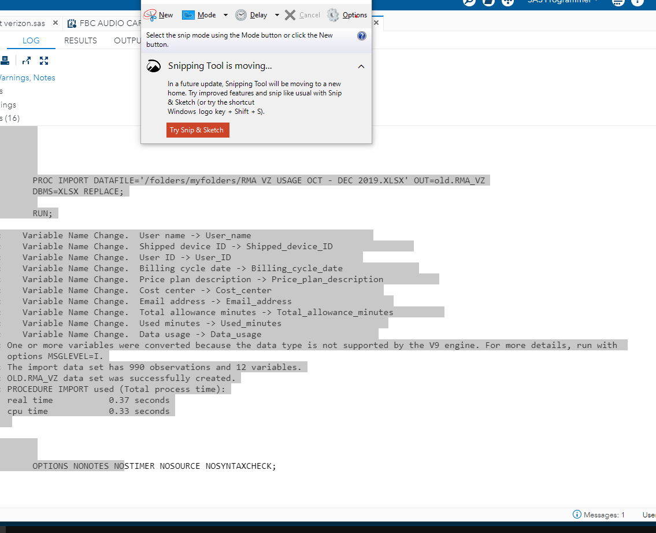Open the Warnings, Notes link
656x533 pixels.
tap(27, 77)
